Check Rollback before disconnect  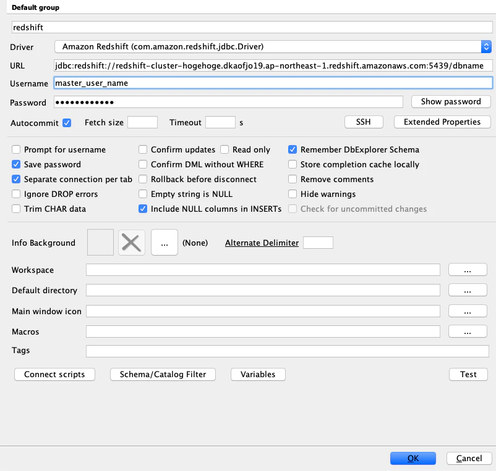pyautogui.click(x=143, y=179)
